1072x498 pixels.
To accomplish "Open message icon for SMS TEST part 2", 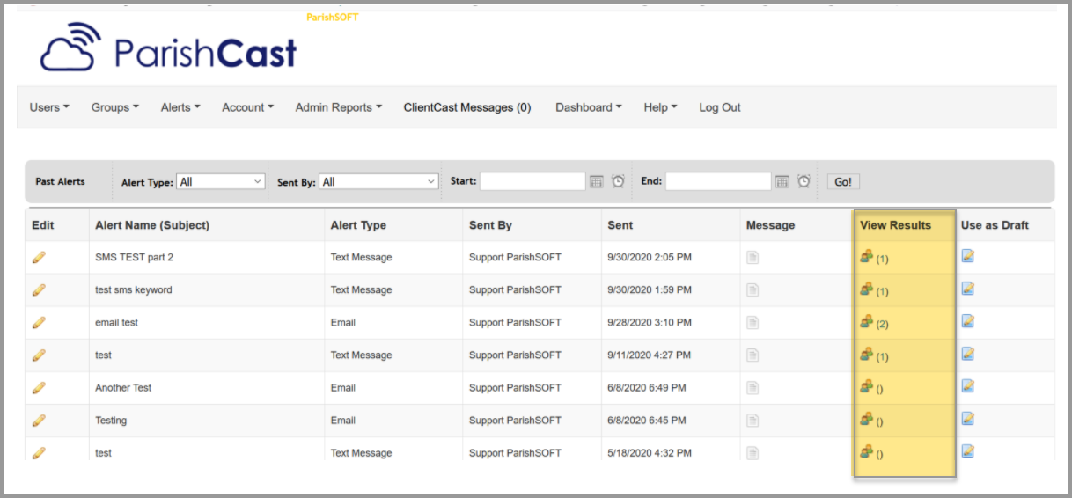I will pyautogui.click(x=753, y=257).
